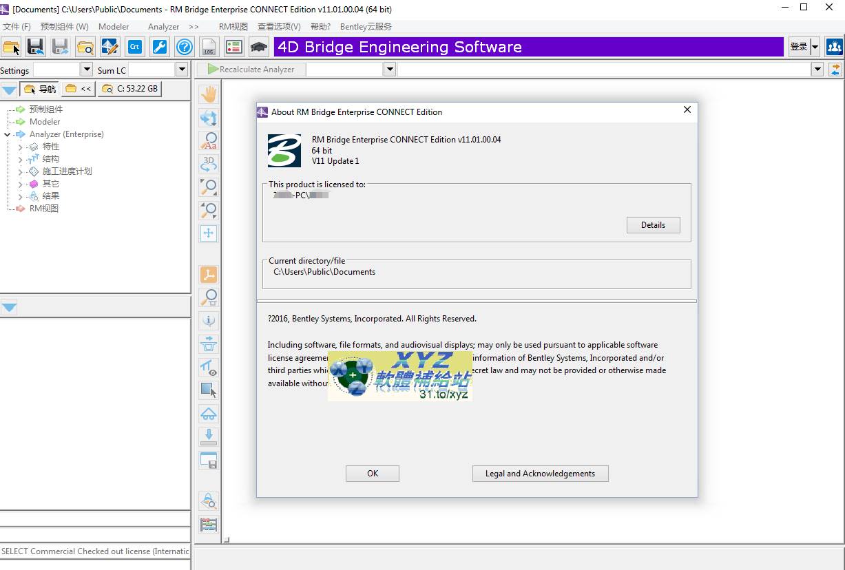Open the 预制组件 (W) menu

pyautogui.click(x=65, y=27)
